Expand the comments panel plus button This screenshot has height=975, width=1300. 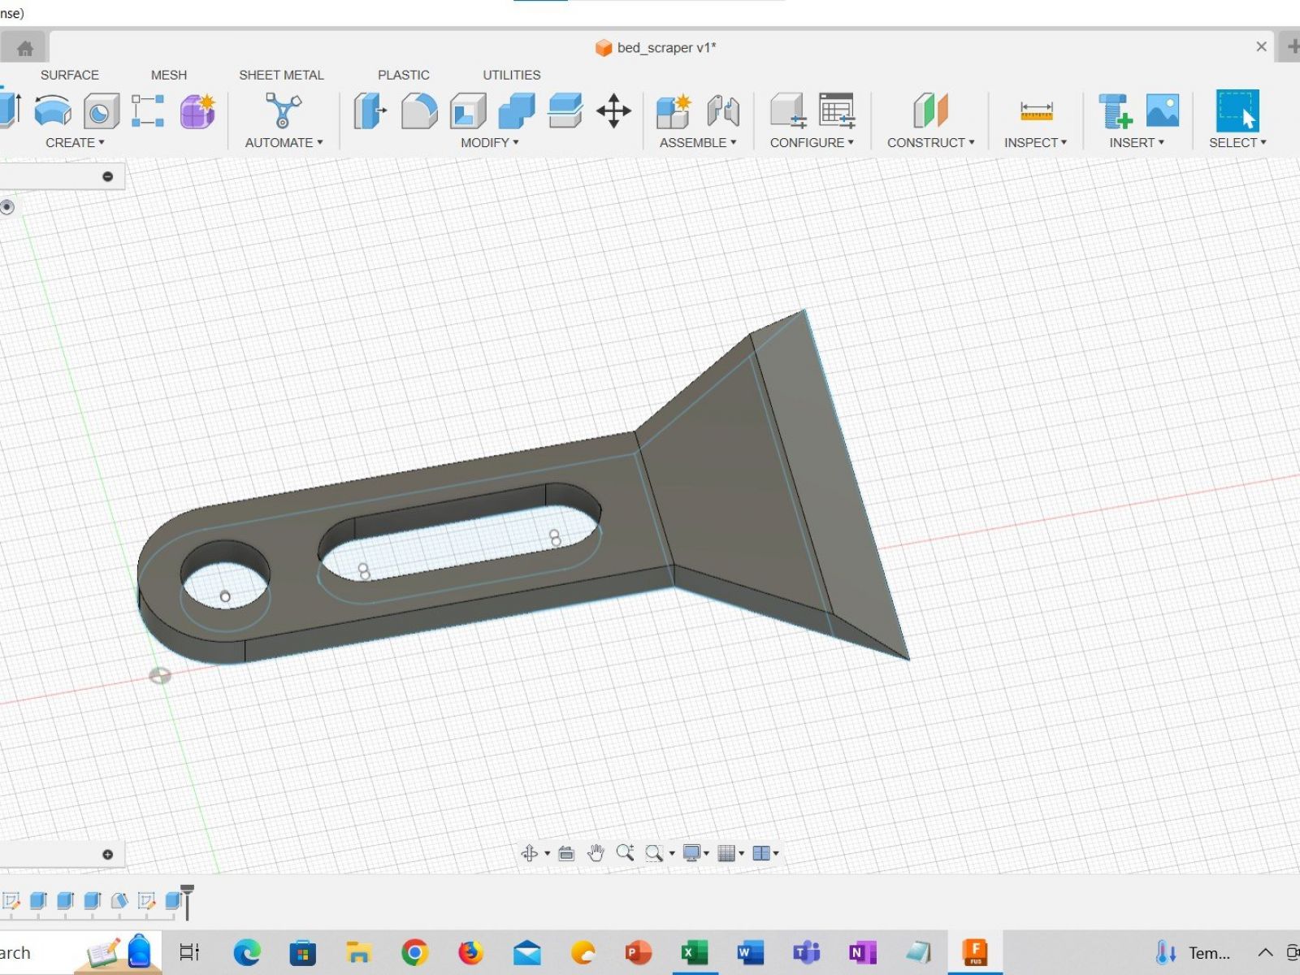107,854
